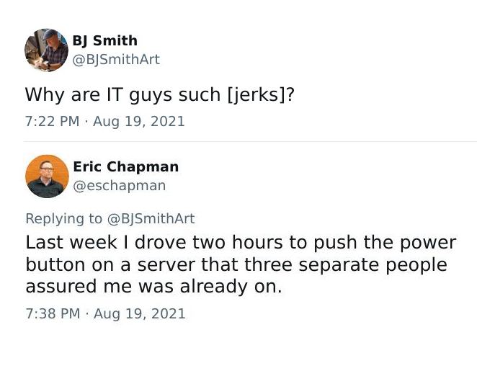
Task: Open the BJ Smith display name
Action: coord(104,41)
